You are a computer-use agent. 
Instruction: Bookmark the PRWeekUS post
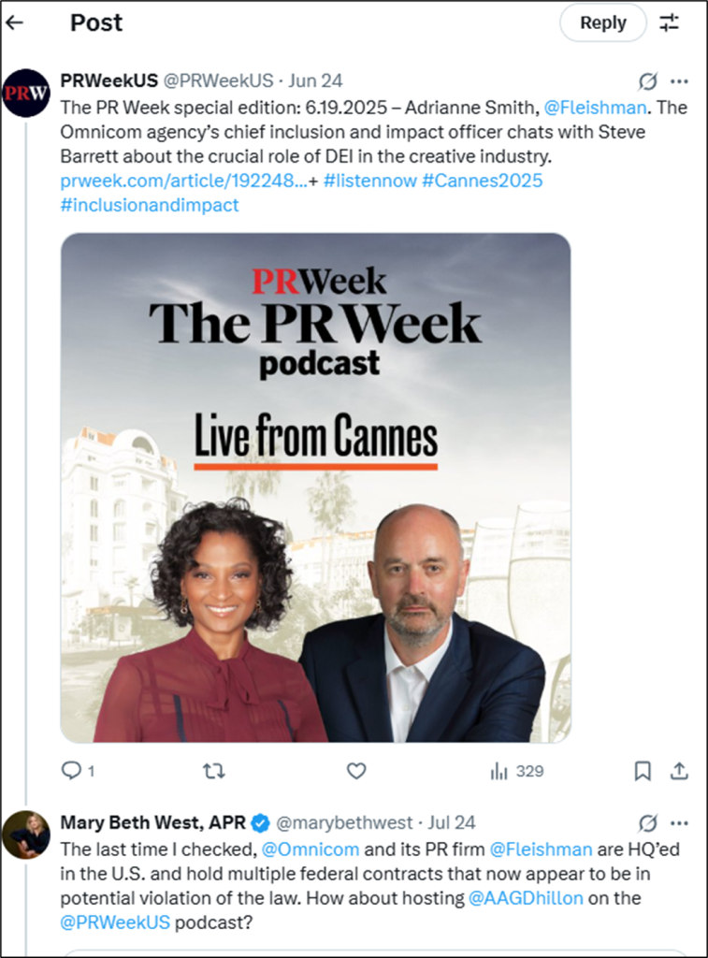click(x=643, y=771)
